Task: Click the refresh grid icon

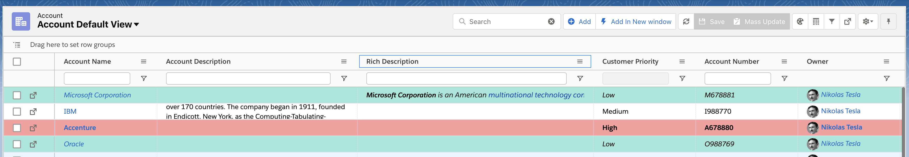Action: pos(686,21)
